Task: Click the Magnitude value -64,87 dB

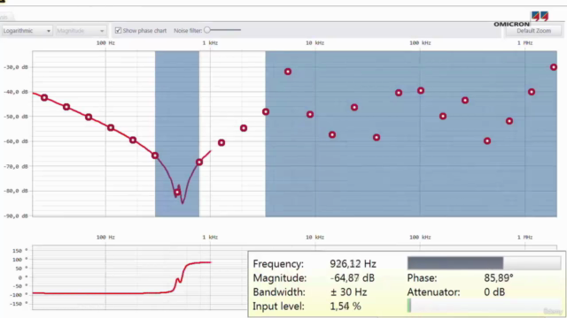Action: pyautogui.click(x=352, y=278)
